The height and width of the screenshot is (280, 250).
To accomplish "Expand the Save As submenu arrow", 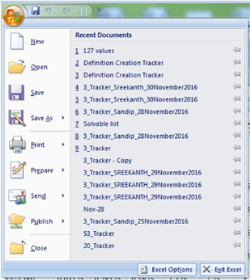I will coord(63,118).
